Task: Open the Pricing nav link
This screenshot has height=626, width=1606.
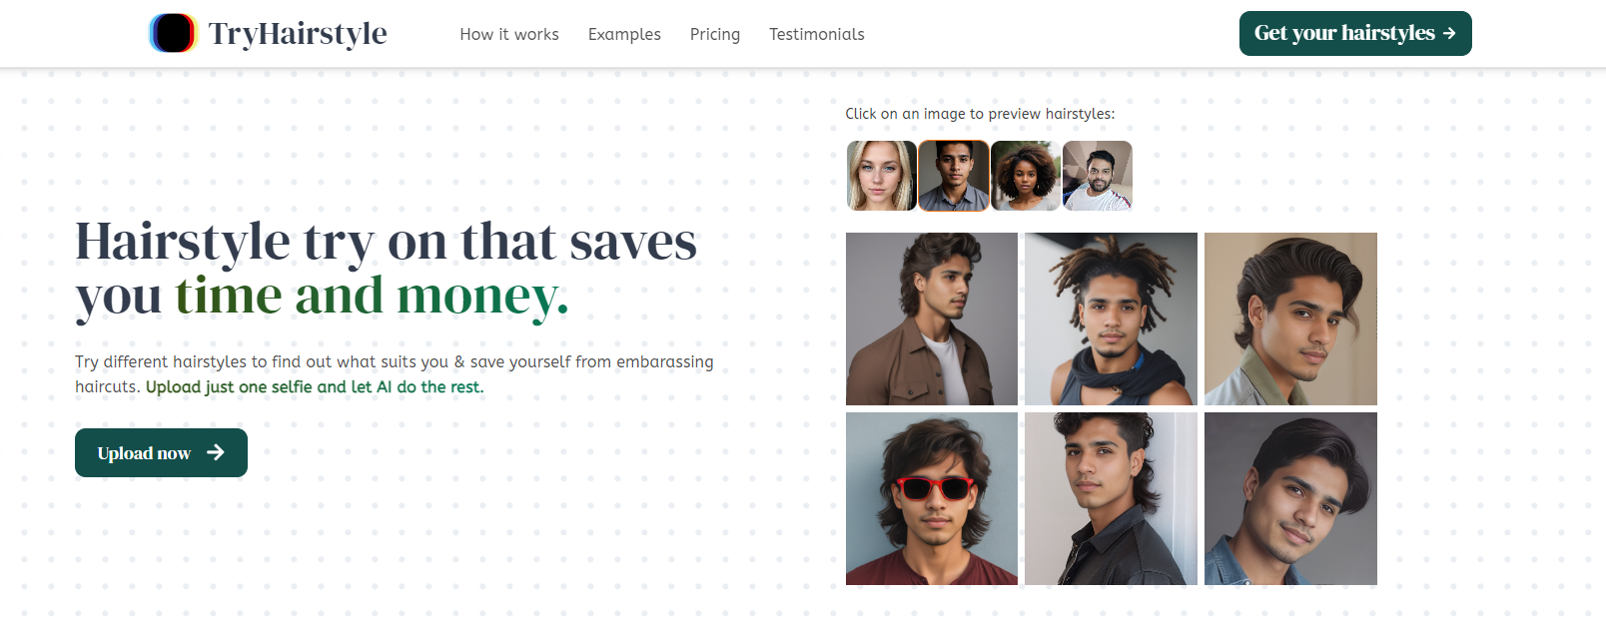Action: (x=715, y=34)
